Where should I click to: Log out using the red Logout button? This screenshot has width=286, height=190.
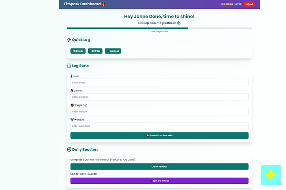pyautogui.click(x=249, y=4)
